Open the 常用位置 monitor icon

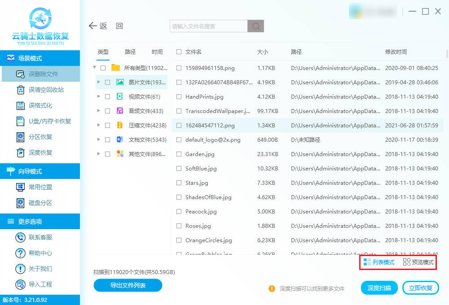[x=20, y=187]
